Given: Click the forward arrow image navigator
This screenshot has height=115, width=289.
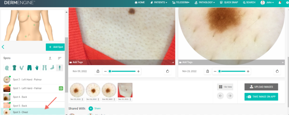Looking at the screenshot, I should click(230, 96).
